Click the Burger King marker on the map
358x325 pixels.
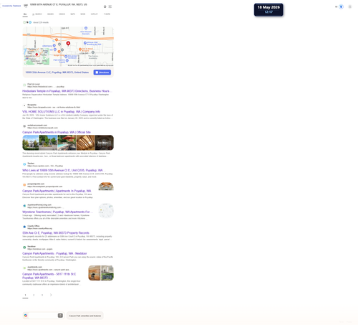pos(59,52)
